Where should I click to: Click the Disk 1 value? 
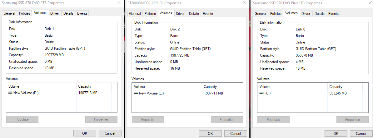49,29
